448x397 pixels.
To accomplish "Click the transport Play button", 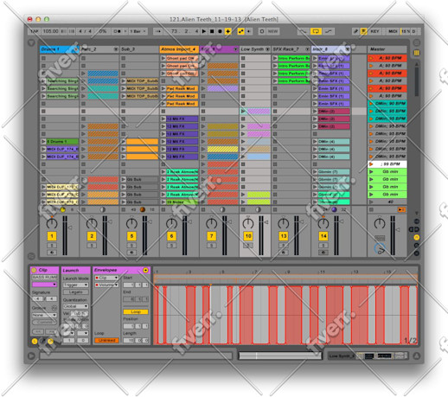I will (x=204, y=31).
